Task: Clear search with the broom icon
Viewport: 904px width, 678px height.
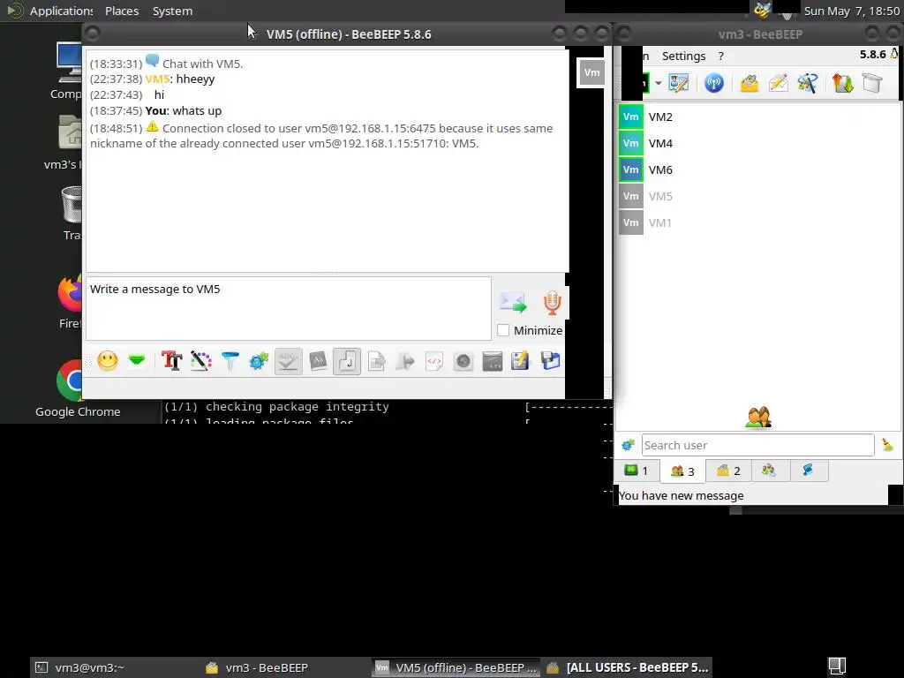Action: [x=887, y=445]
